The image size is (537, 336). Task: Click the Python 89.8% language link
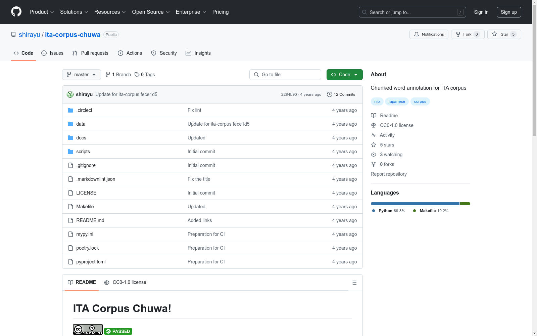pos(389,211)
